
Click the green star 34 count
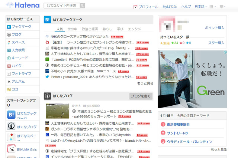coord(174,43)
